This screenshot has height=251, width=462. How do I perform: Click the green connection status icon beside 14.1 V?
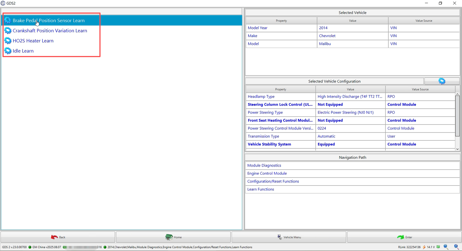[438, 247]
